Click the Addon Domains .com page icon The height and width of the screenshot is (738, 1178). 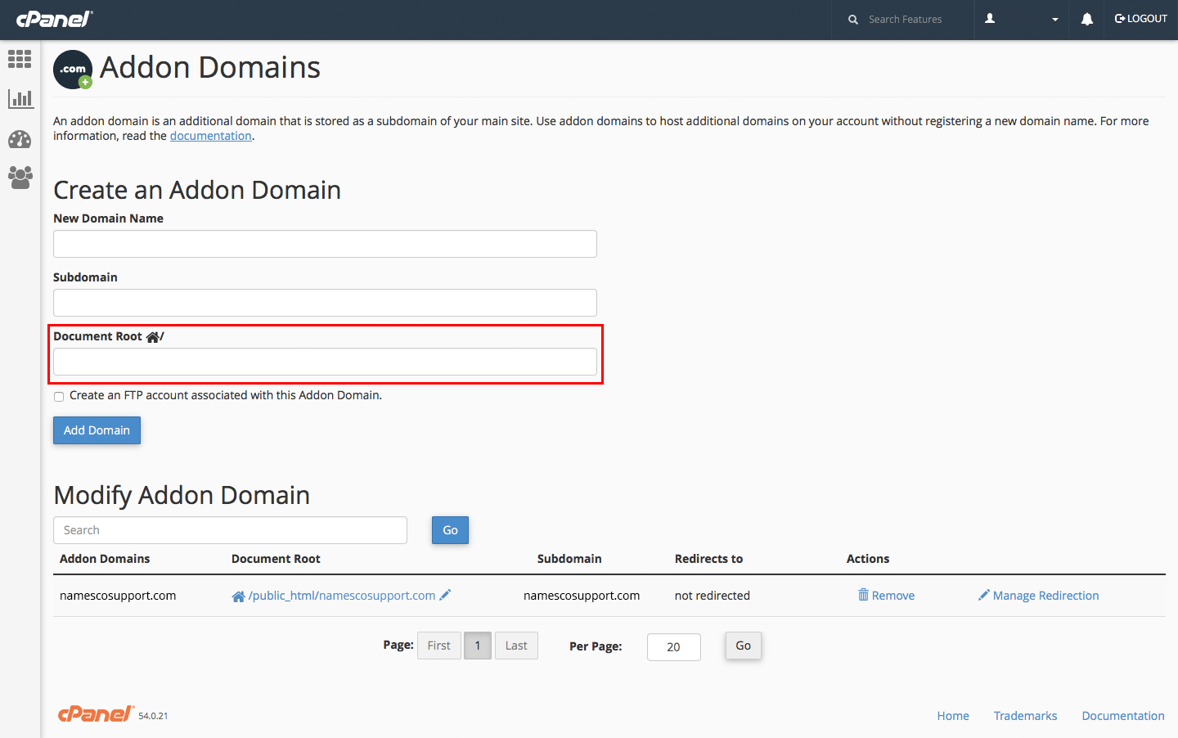pos(73,70)
